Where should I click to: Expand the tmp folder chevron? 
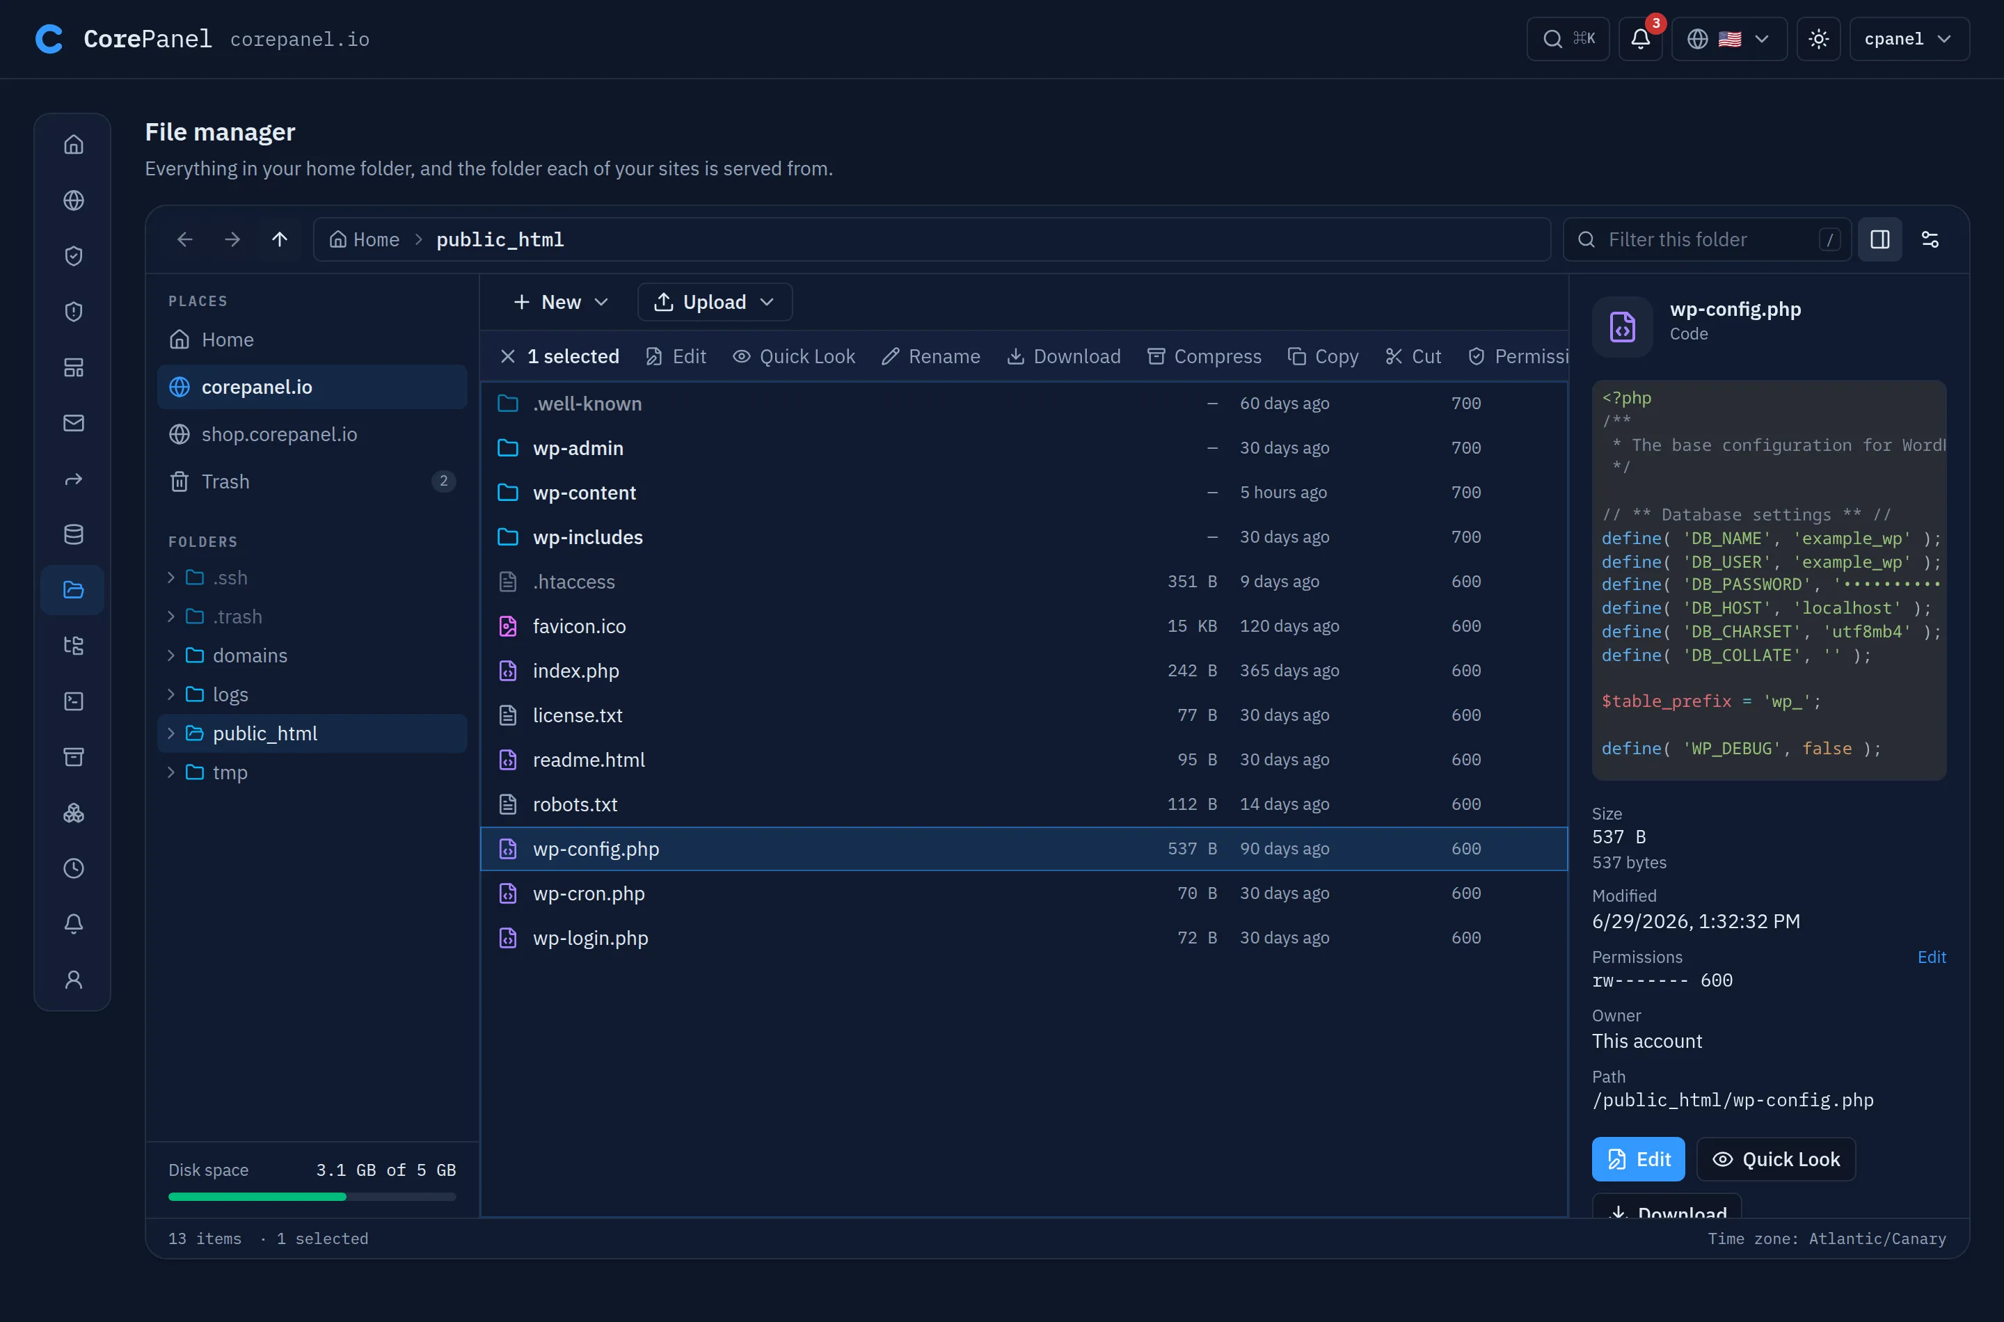tap(171, 772)
